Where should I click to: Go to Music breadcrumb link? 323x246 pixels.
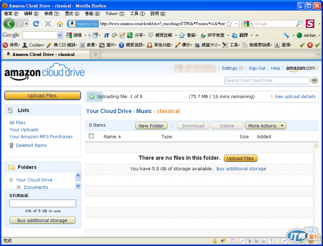(144, 111)
